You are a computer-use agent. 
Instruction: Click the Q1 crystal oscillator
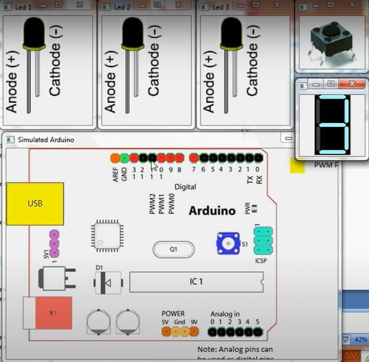173,249
